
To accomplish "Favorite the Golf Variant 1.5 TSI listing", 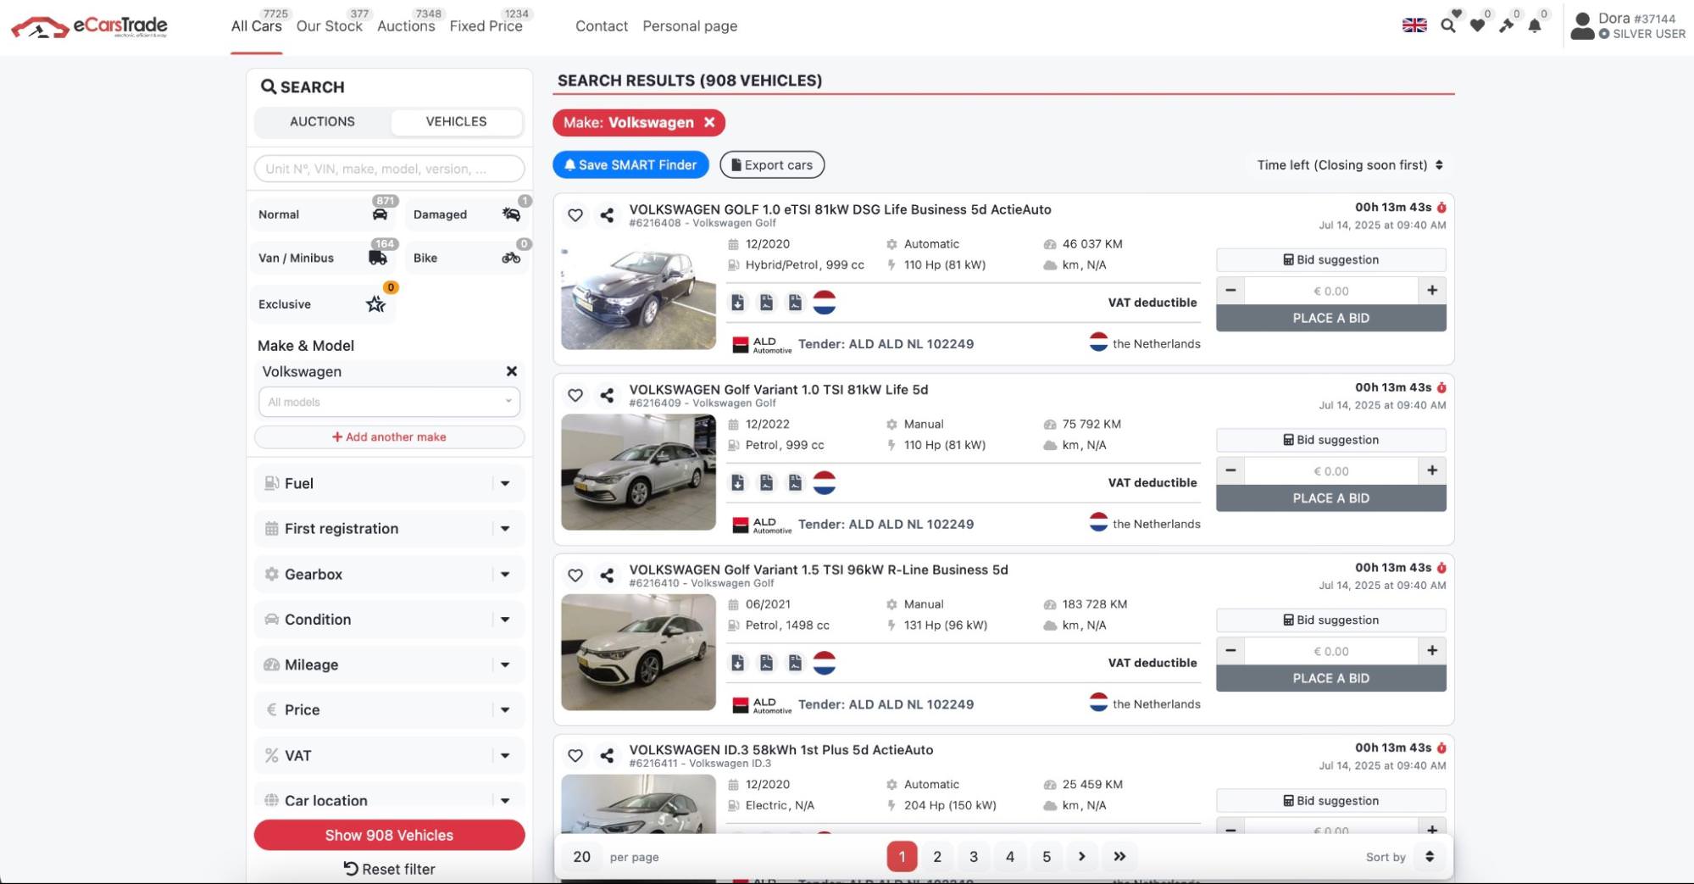I will 575,575.
